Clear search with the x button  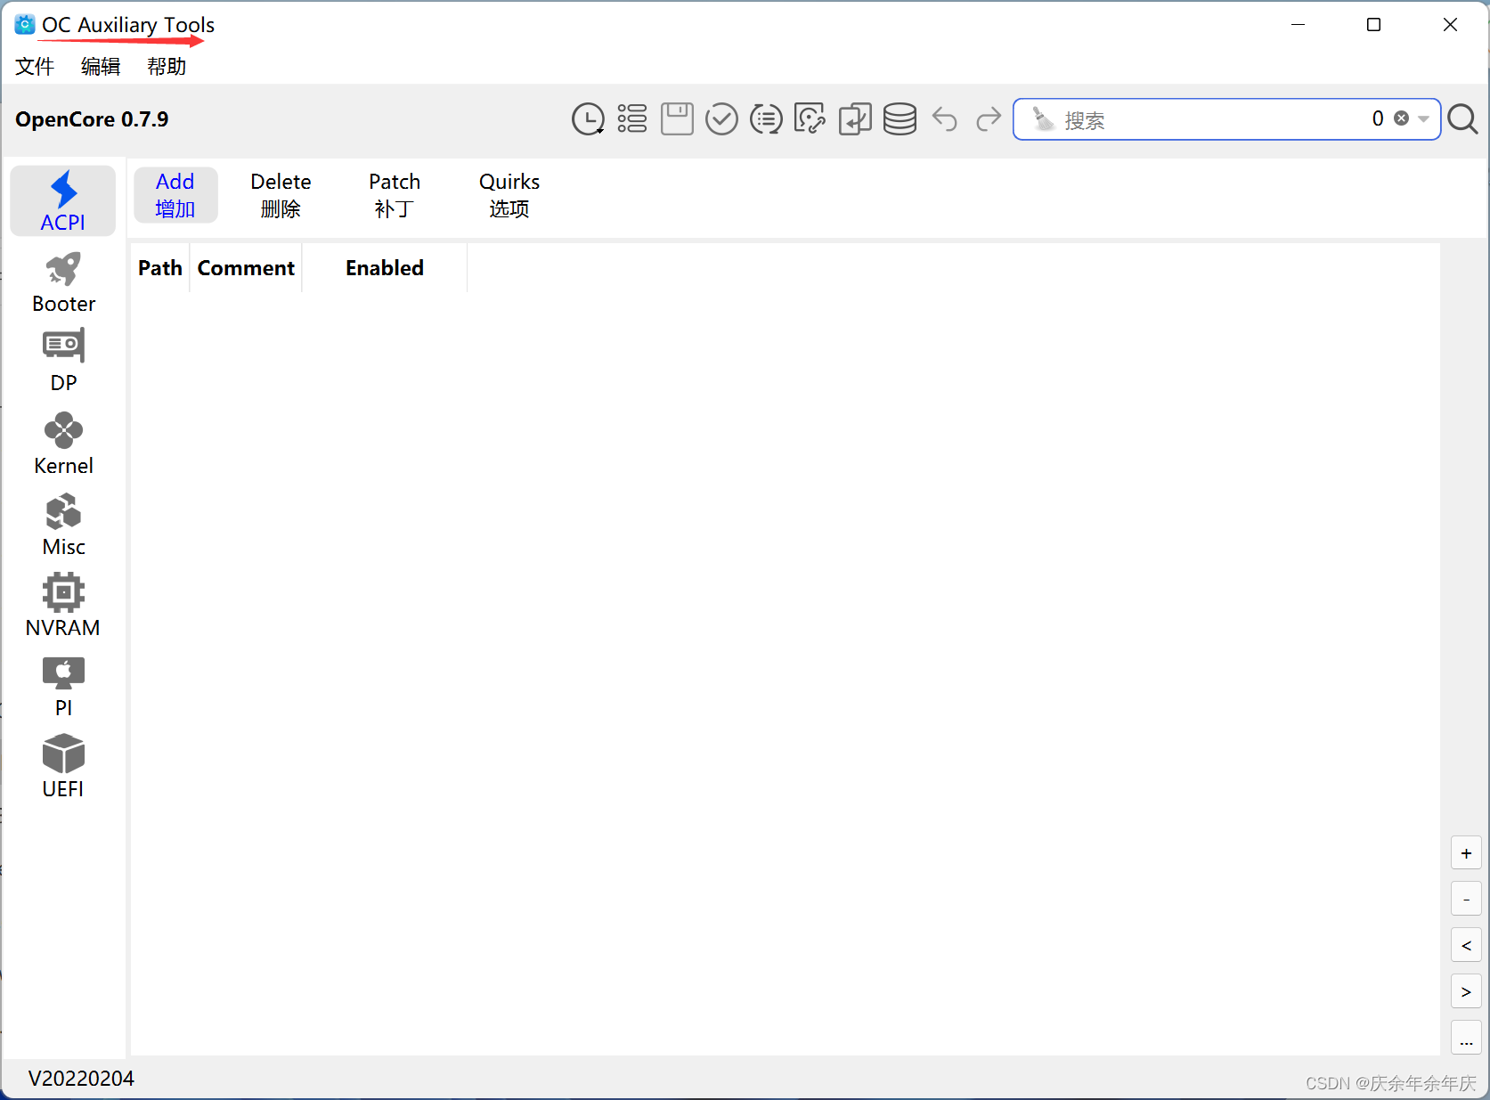pyautogui.click(x=1401, y=118)
